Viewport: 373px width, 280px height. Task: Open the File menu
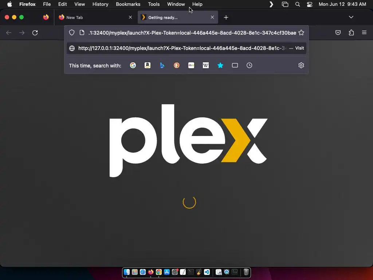47,4
